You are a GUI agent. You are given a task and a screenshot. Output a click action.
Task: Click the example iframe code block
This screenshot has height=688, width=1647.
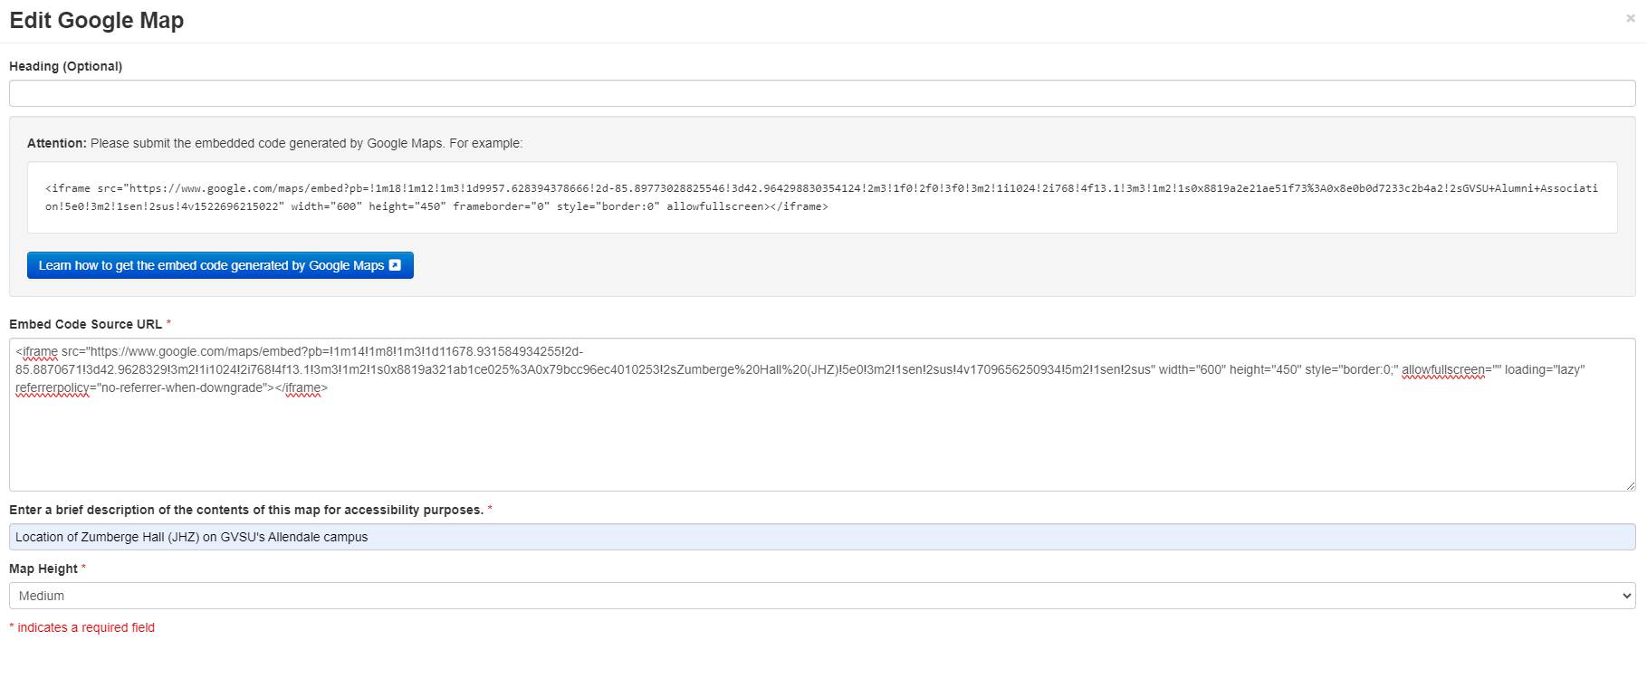(821, 197)
